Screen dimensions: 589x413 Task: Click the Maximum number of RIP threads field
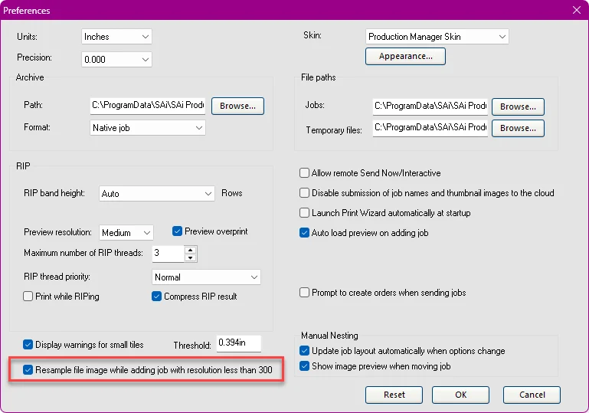tap(168, 254)
